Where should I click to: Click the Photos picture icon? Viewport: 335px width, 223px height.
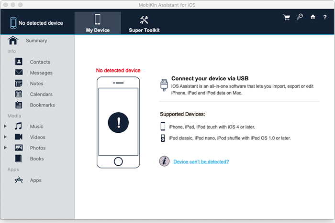(19, 148)
